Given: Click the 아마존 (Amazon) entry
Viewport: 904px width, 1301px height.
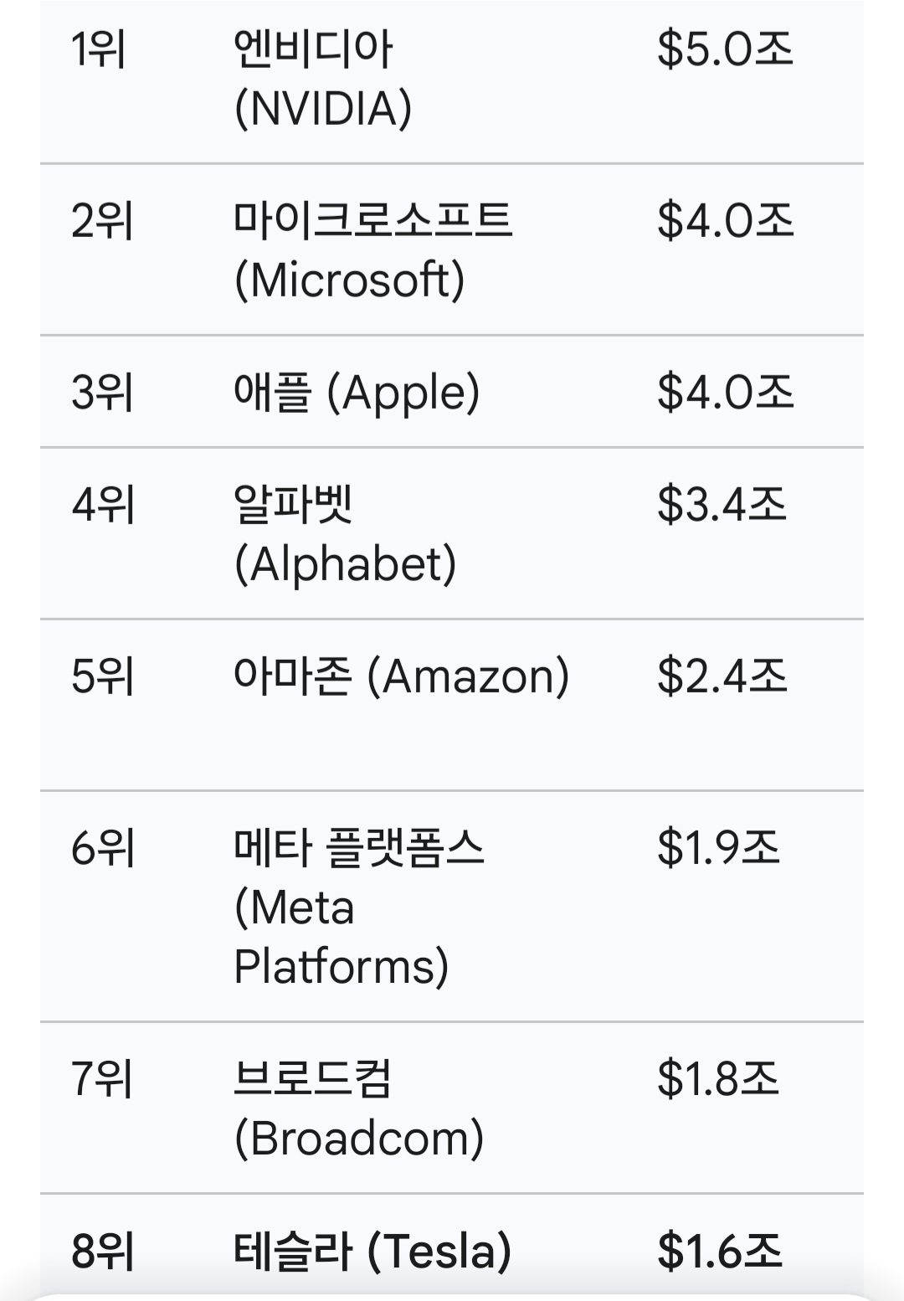Looking at the screenshot, I should [x=401, y=676].
